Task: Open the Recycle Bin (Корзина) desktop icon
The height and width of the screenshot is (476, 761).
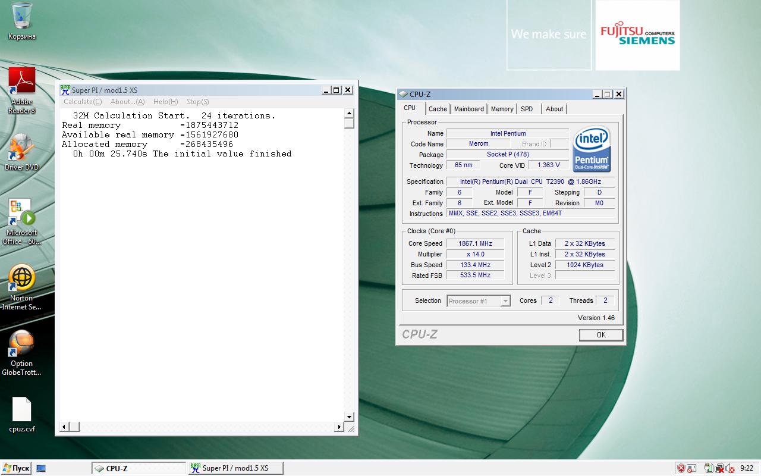Action: pyautogui.click(x=22, y=21)
